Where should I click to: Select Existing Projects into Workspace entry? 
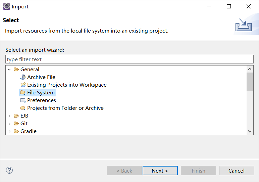click(x=67, y=85)
